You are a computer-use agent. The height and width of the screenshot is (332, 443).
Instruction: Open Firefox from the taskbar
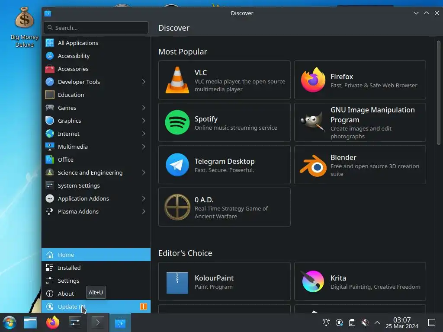pyautogui.click(x=53, y=322)
